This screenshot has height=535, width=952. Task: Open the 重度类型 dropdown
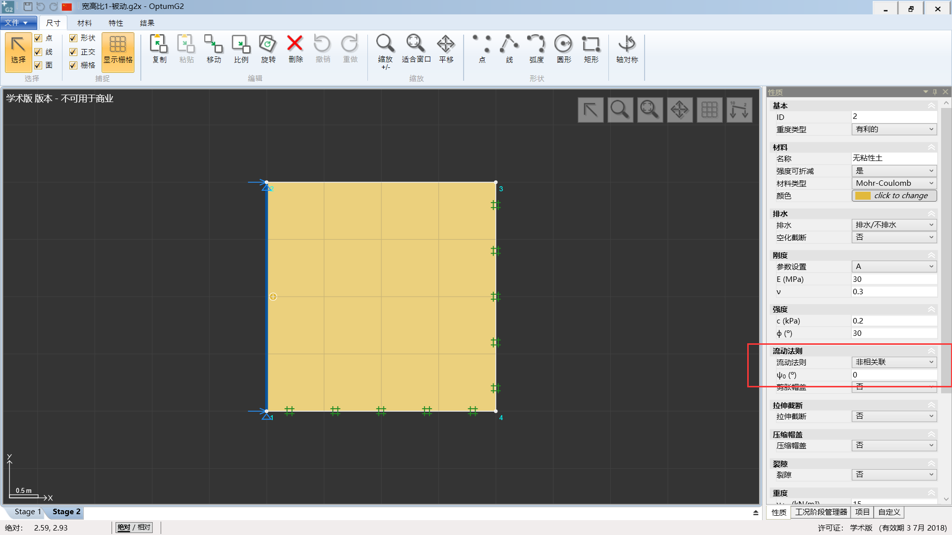pyautogui.click(x=894, y=129)
